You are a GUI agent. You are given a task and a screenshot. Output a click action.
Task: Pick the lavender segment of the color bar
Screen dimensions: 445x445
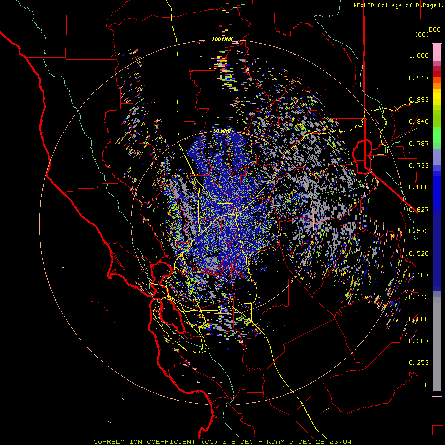pos(437,157)
